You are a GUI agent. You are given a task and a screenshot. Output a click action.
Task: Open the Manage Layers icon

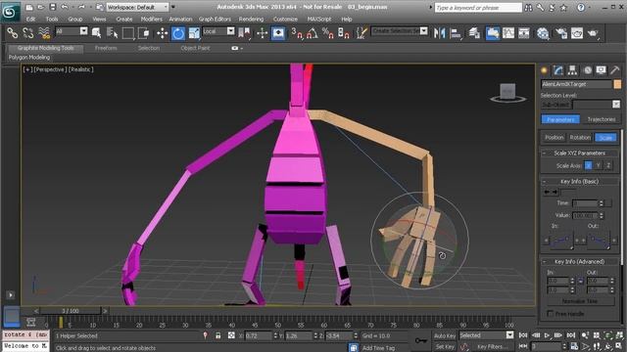(474, 32)
